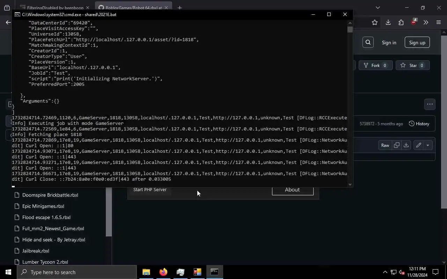Click the Type here to search box

[x=77, y=272]
